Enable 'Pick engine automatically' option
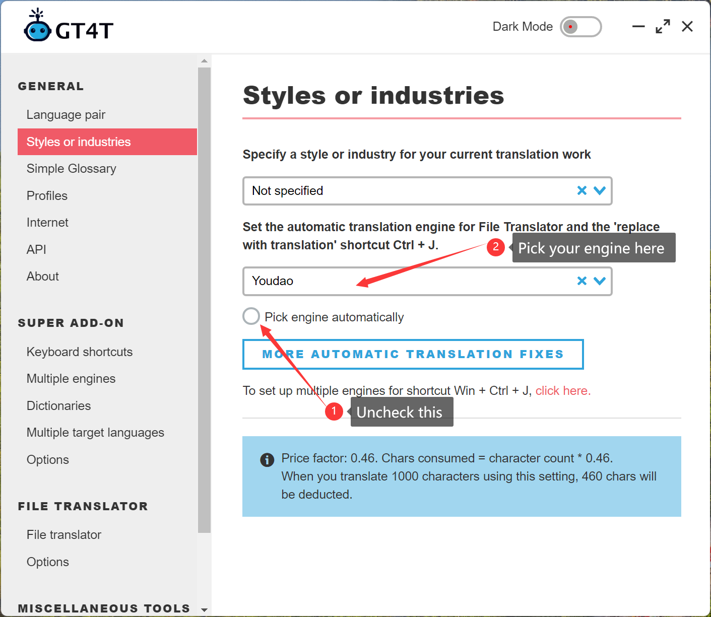Screen dimensions: 711x617 click(x=251, y=316)
